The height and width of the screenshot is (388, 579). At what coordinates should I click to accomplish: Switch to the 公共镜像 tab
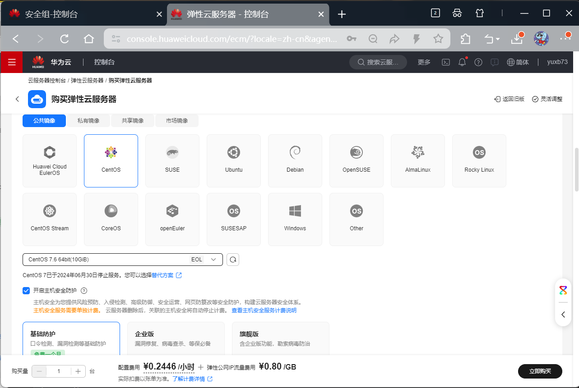44,121
